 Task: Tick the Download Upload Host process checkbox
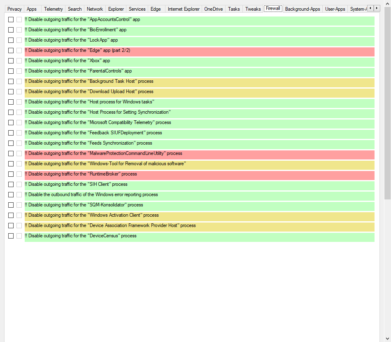click(11, 91)
